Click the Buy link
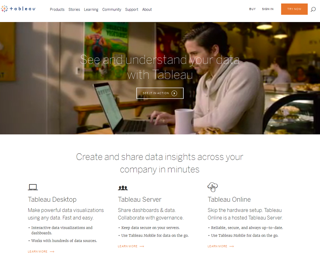 pos(252,9)
